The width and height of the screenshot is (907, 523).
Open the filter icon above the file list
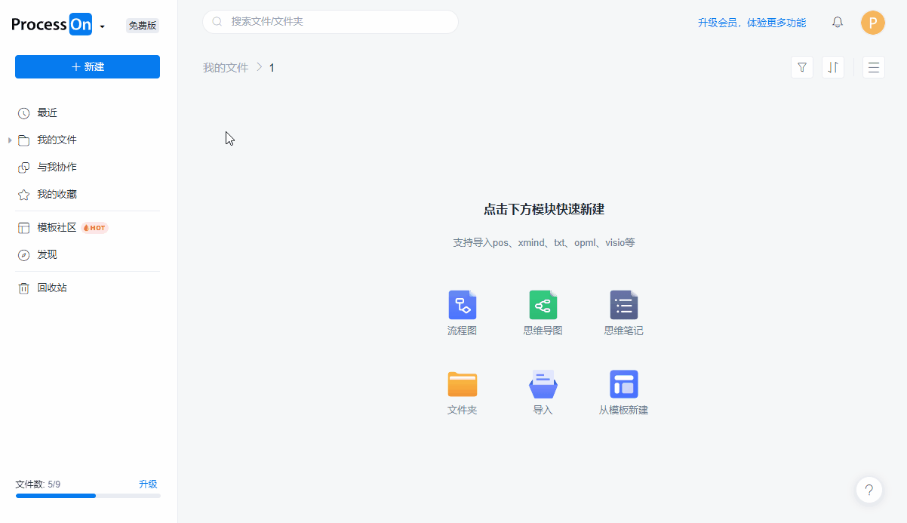[802, 67]
